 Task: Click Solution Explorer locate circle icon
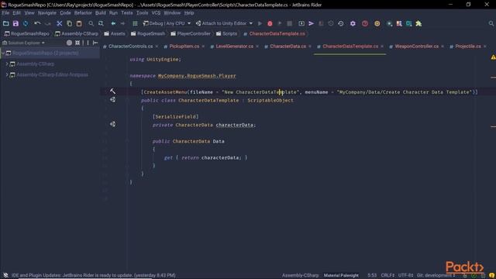[x=69, y=43]
